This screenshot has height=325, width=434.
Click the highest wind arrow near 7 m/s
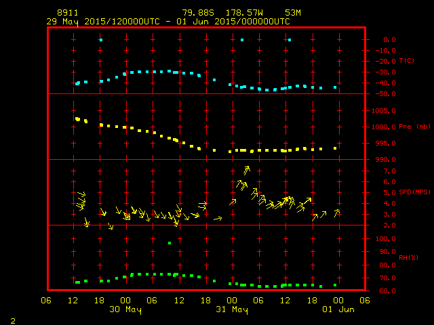pos(247,170)
